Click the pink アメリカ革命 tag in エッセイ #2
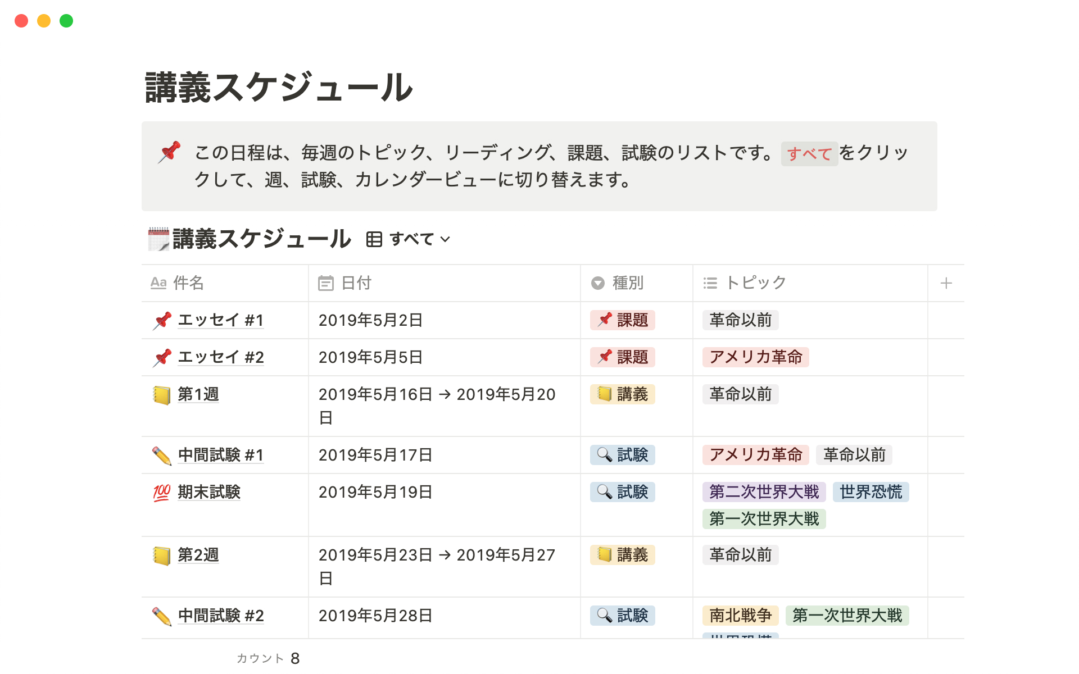The image size is (1079, 674). pos(755,357)
